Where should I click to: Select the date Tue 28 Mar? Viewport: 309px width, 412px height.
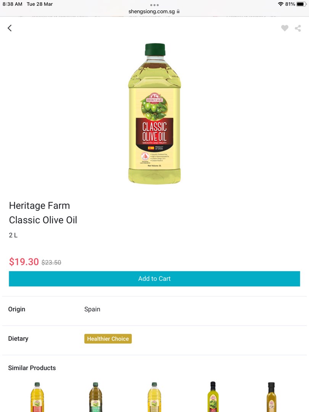pyautogui.click(x=39, y=4)
